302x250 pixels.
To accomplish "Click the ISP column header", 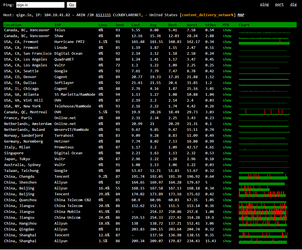I will point(58,25).
